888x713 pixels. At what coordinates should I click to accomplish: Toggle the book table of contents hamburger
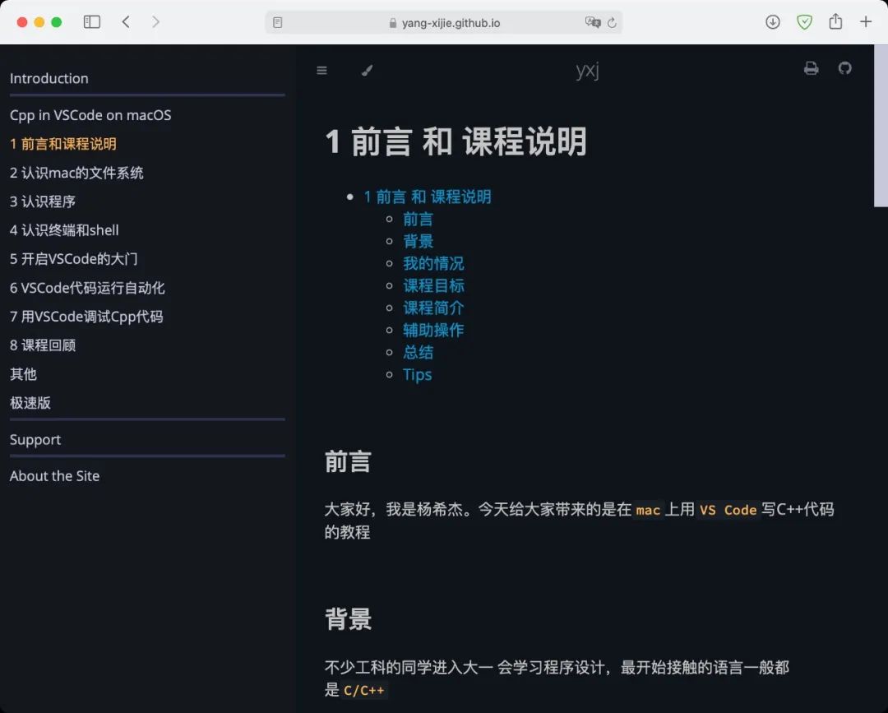pos(321,70)
